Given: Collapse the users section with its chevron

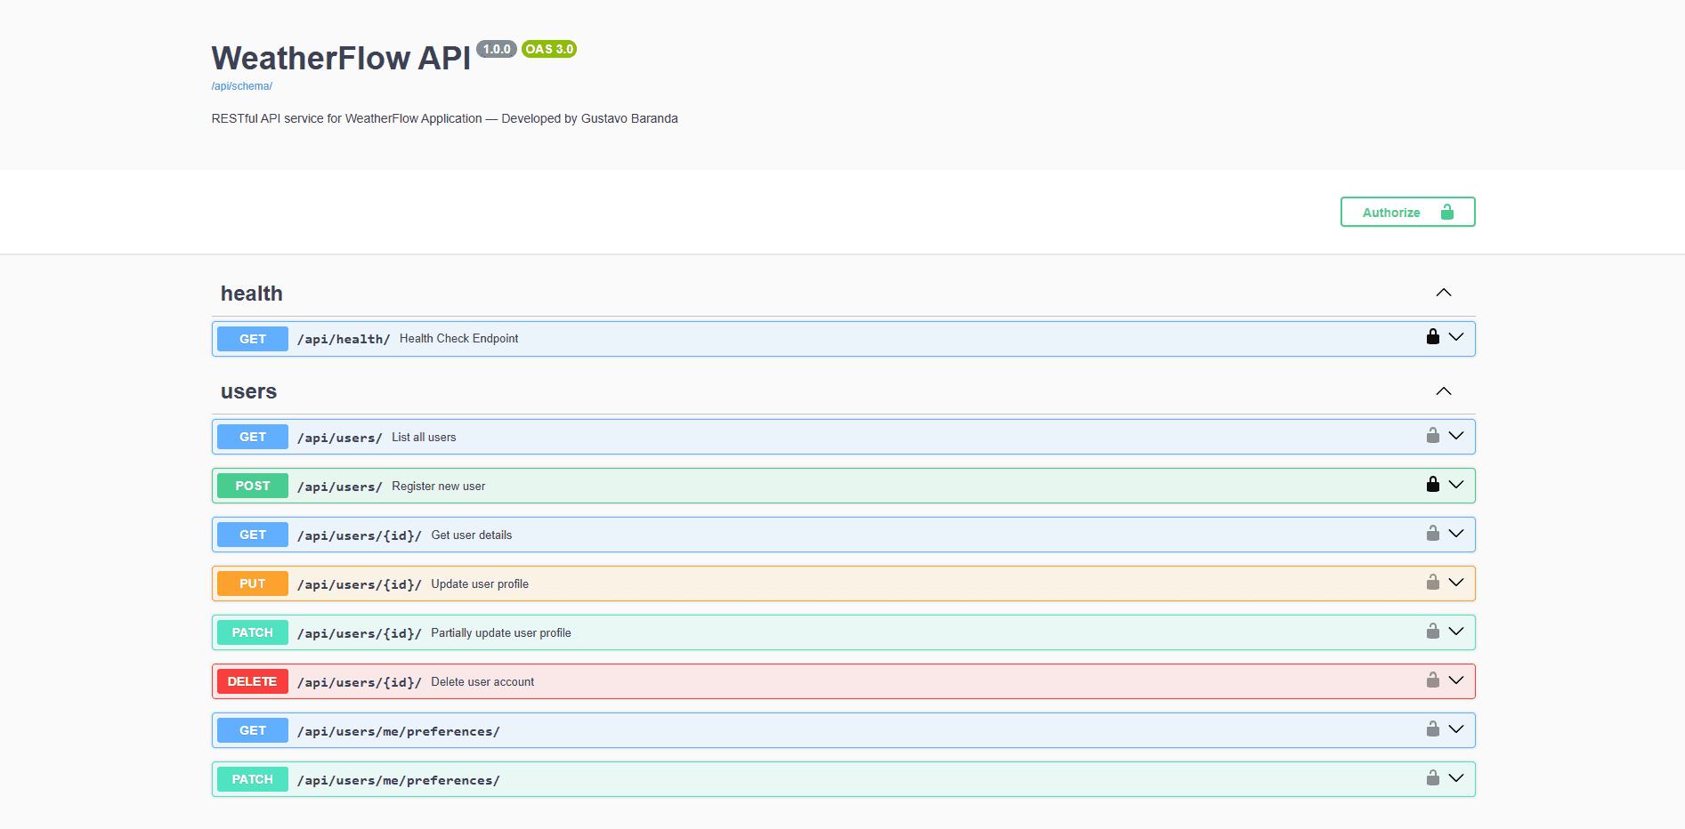Looking at the screenshot, I should 1444,391.
